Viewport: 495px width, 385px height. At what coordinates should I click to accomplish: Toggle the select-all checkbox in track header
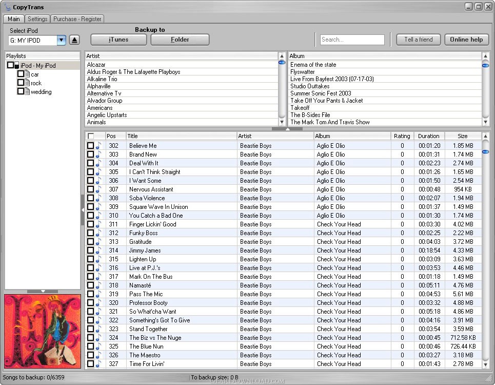pos(91,136)
